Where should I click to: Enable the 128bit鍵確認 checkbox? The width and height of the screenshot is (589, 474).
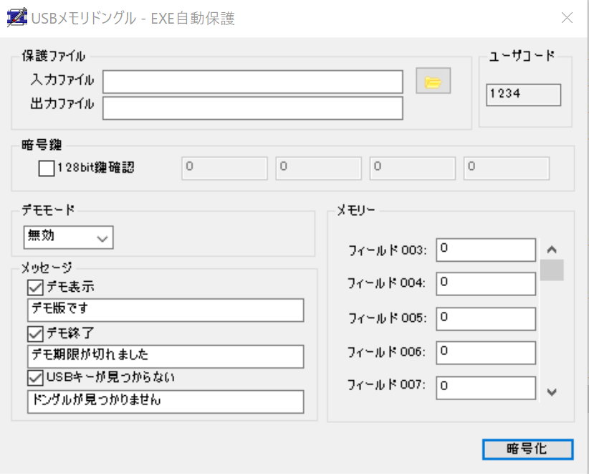(x=47, y=168)
